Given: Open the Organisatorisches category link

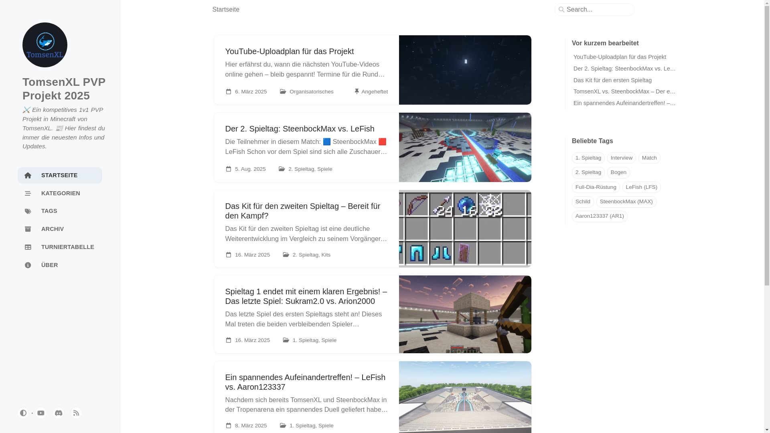Looking at the screenshot, I should coord(311,92).
